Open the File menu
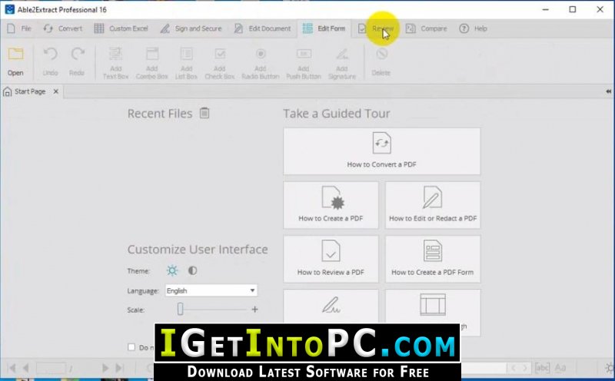This screenshot has height=381, width=615. pos(18,28)
